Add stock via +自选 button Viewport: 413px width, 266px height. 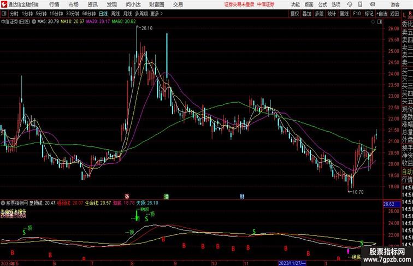coord(382,14)
